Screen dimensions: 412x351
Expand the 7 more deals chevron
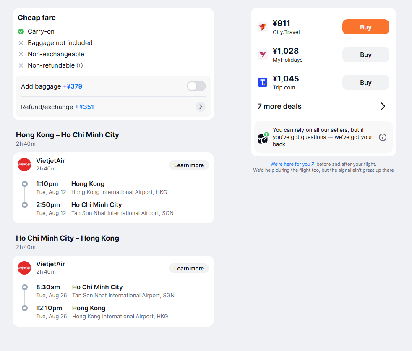point(383,106)
